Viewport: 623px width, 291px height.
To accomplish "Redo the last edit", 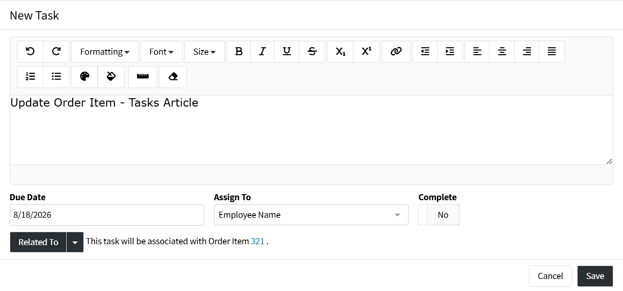I will (57, 51).
